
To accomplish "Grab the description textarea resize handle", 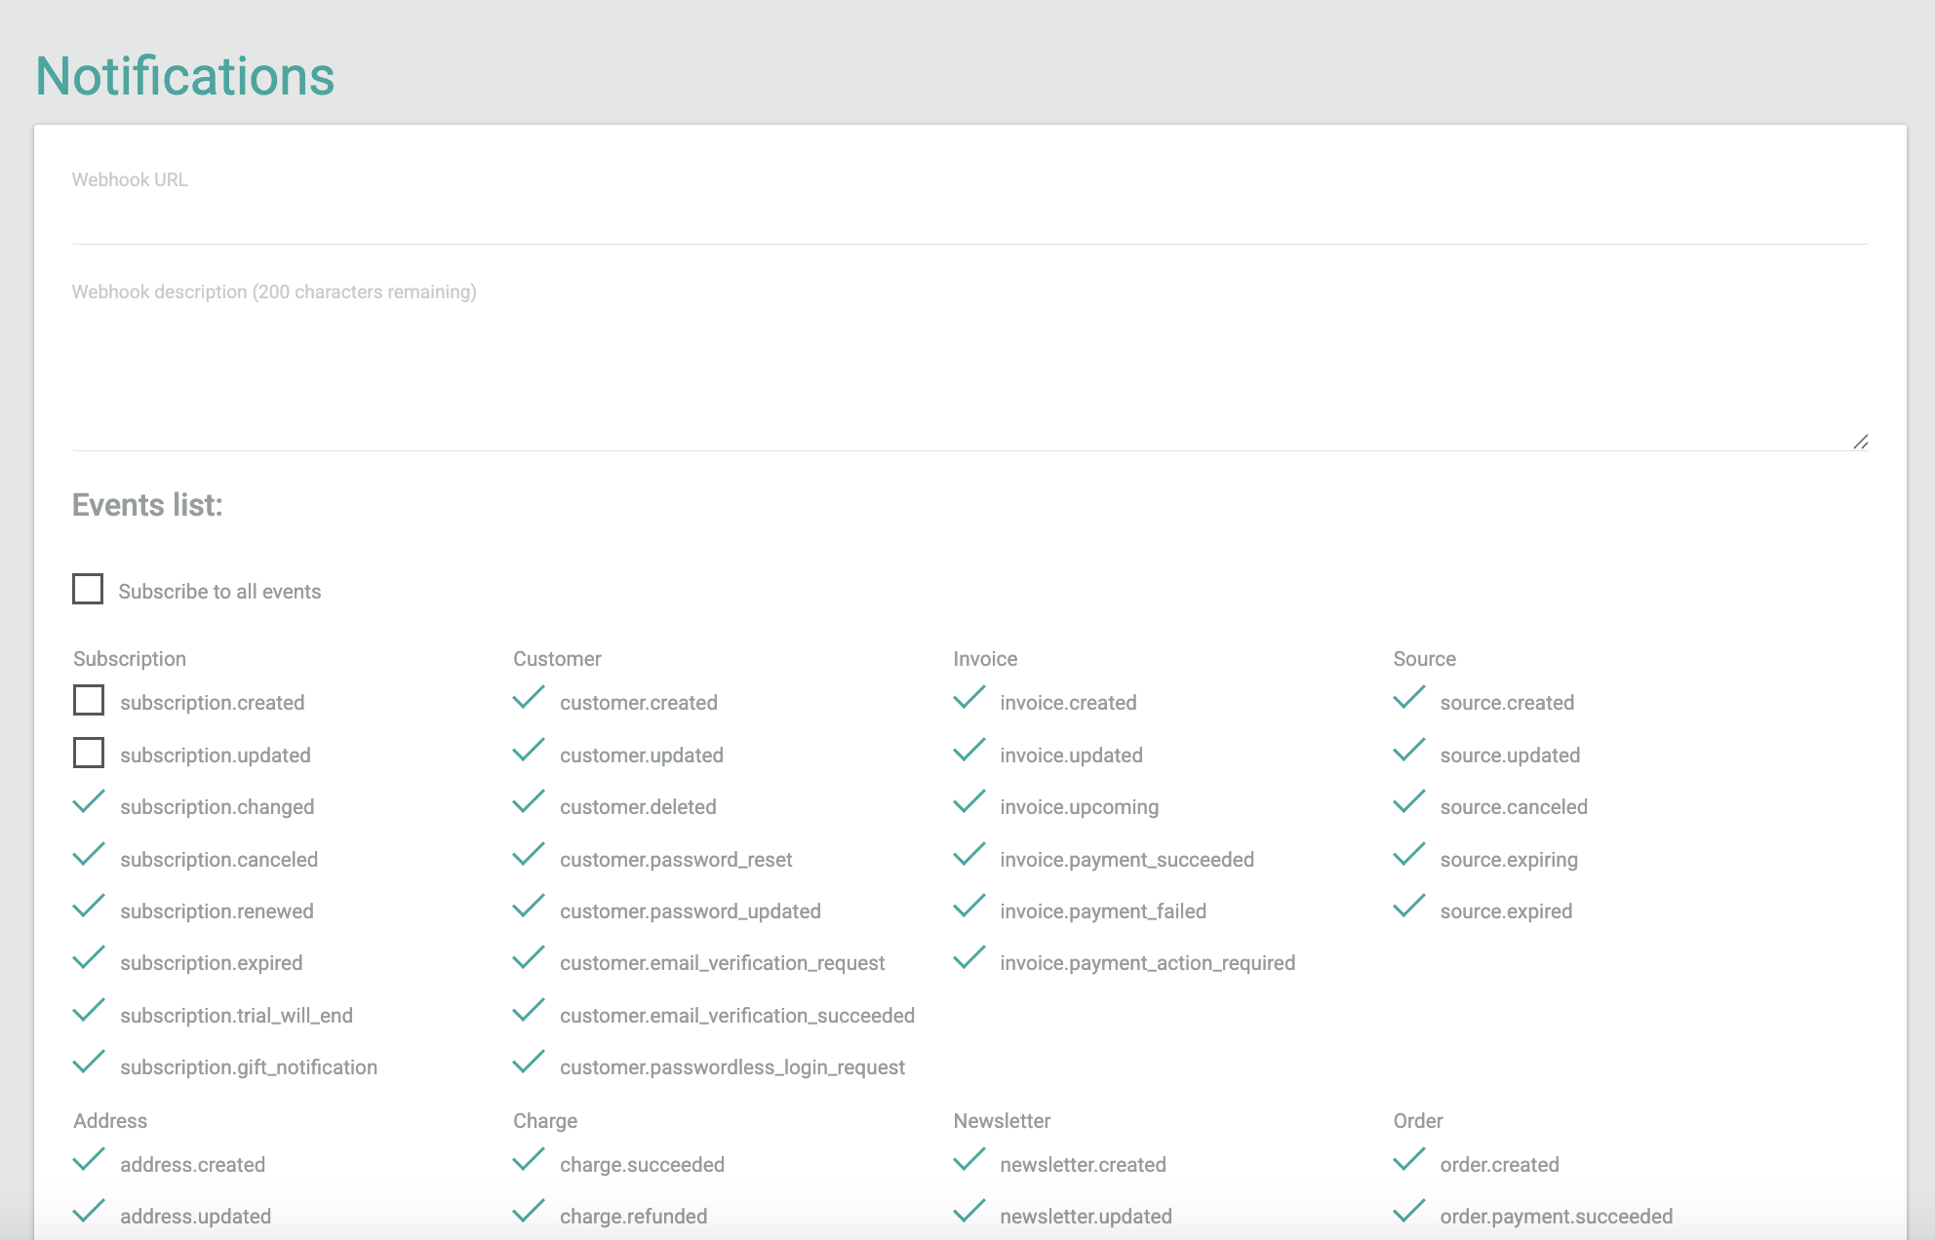I will click(x=1860, y=442).
